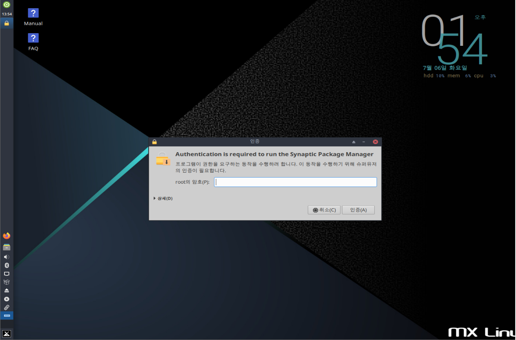Open the display monitor tray icon
This screenshot has height=340, width=516.
tap(7, 274)
